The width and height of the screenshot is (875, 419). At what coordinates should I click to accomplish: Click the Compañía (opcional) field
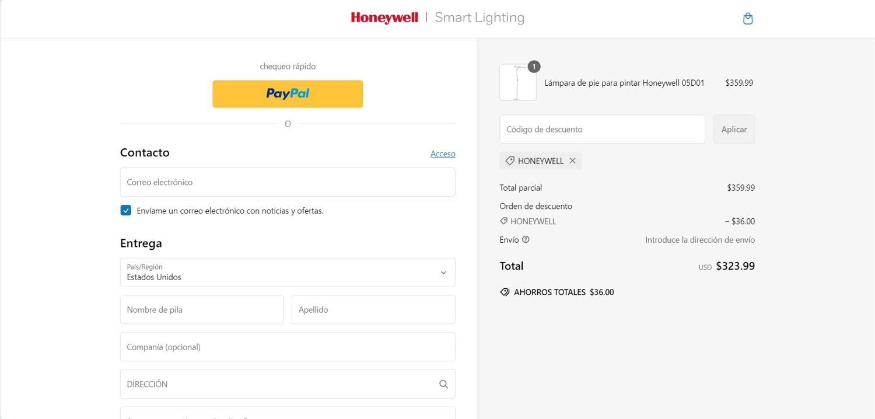click(x=288, y=347)
